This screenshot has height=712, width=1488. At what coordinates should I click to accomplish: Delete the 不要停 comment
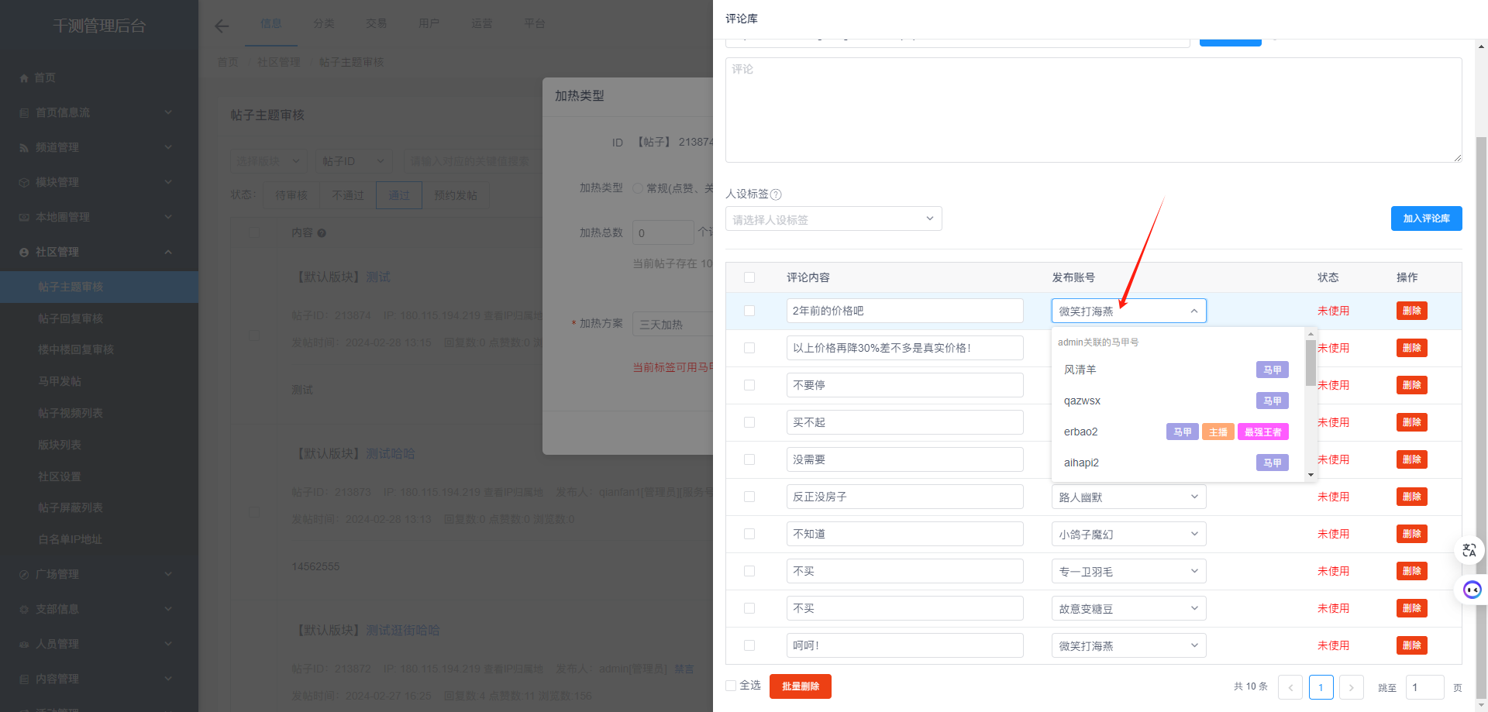(x=1412, y=385)
